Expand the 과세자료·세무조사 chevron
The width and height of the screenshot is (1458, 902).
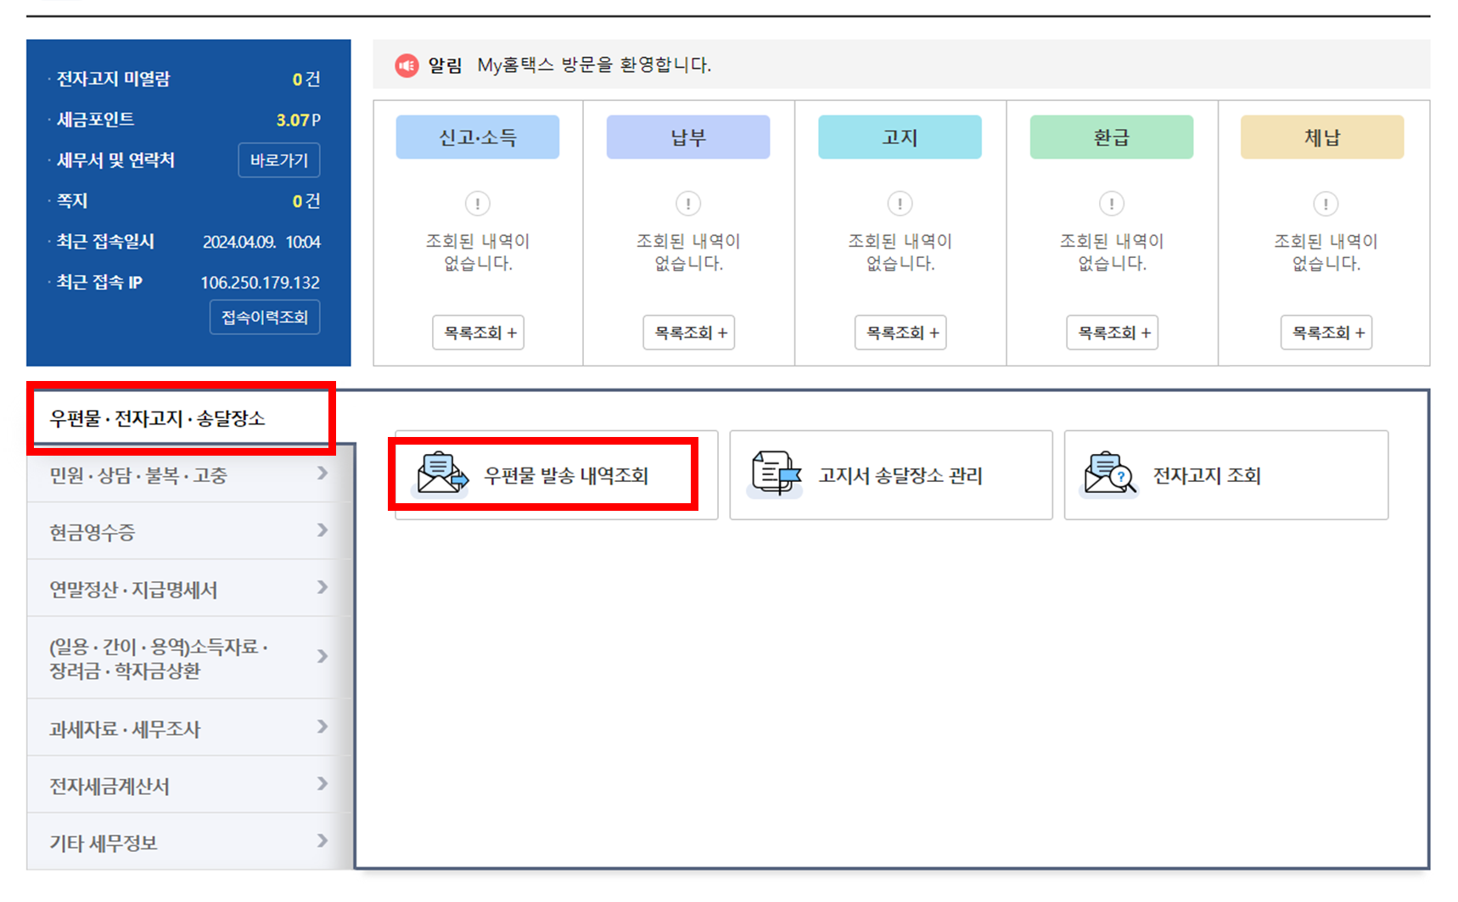coord(322,726)
